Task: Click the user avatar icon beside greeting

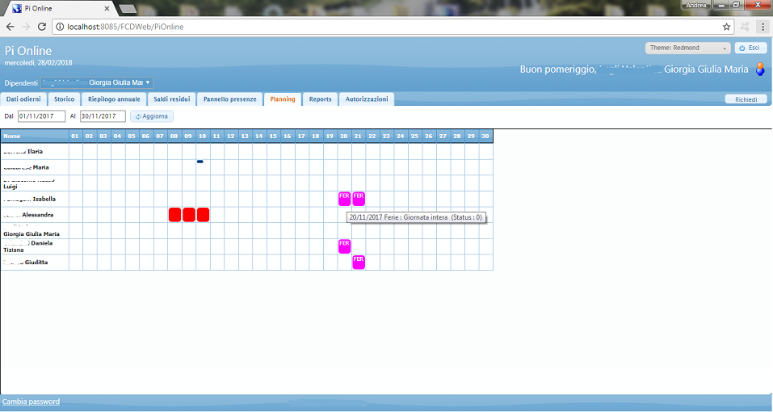Action: [x=760, y=69]
